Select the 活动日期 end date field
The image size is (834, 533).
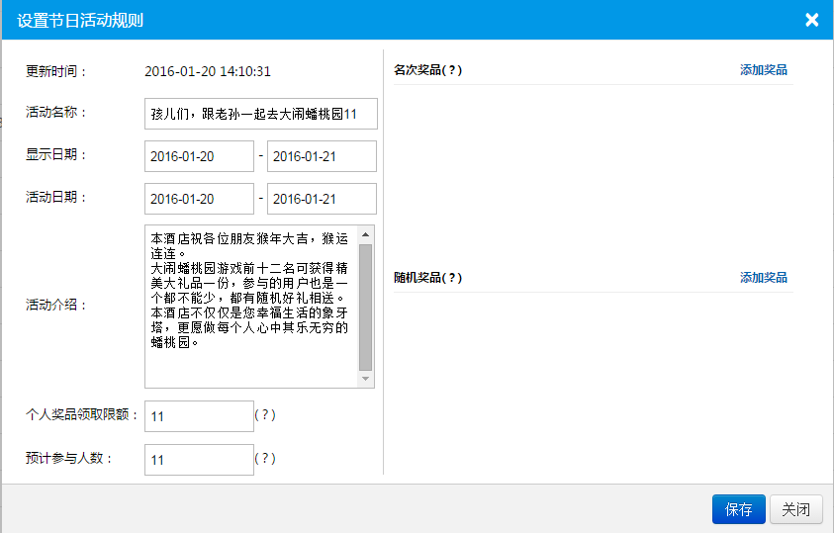pos(322,199)
